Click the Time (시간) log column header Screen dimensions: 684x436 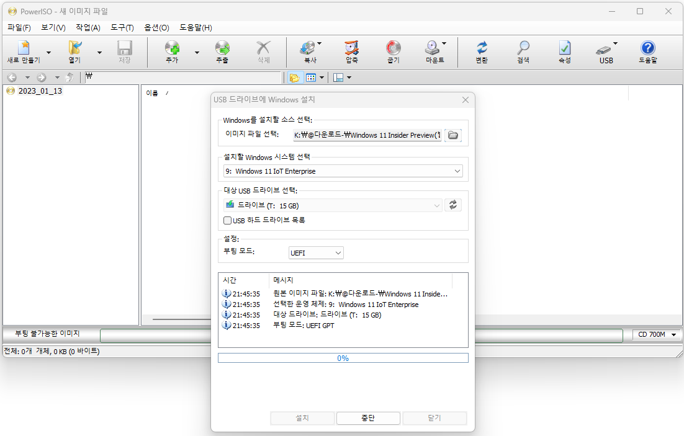[x=230, y=280]
